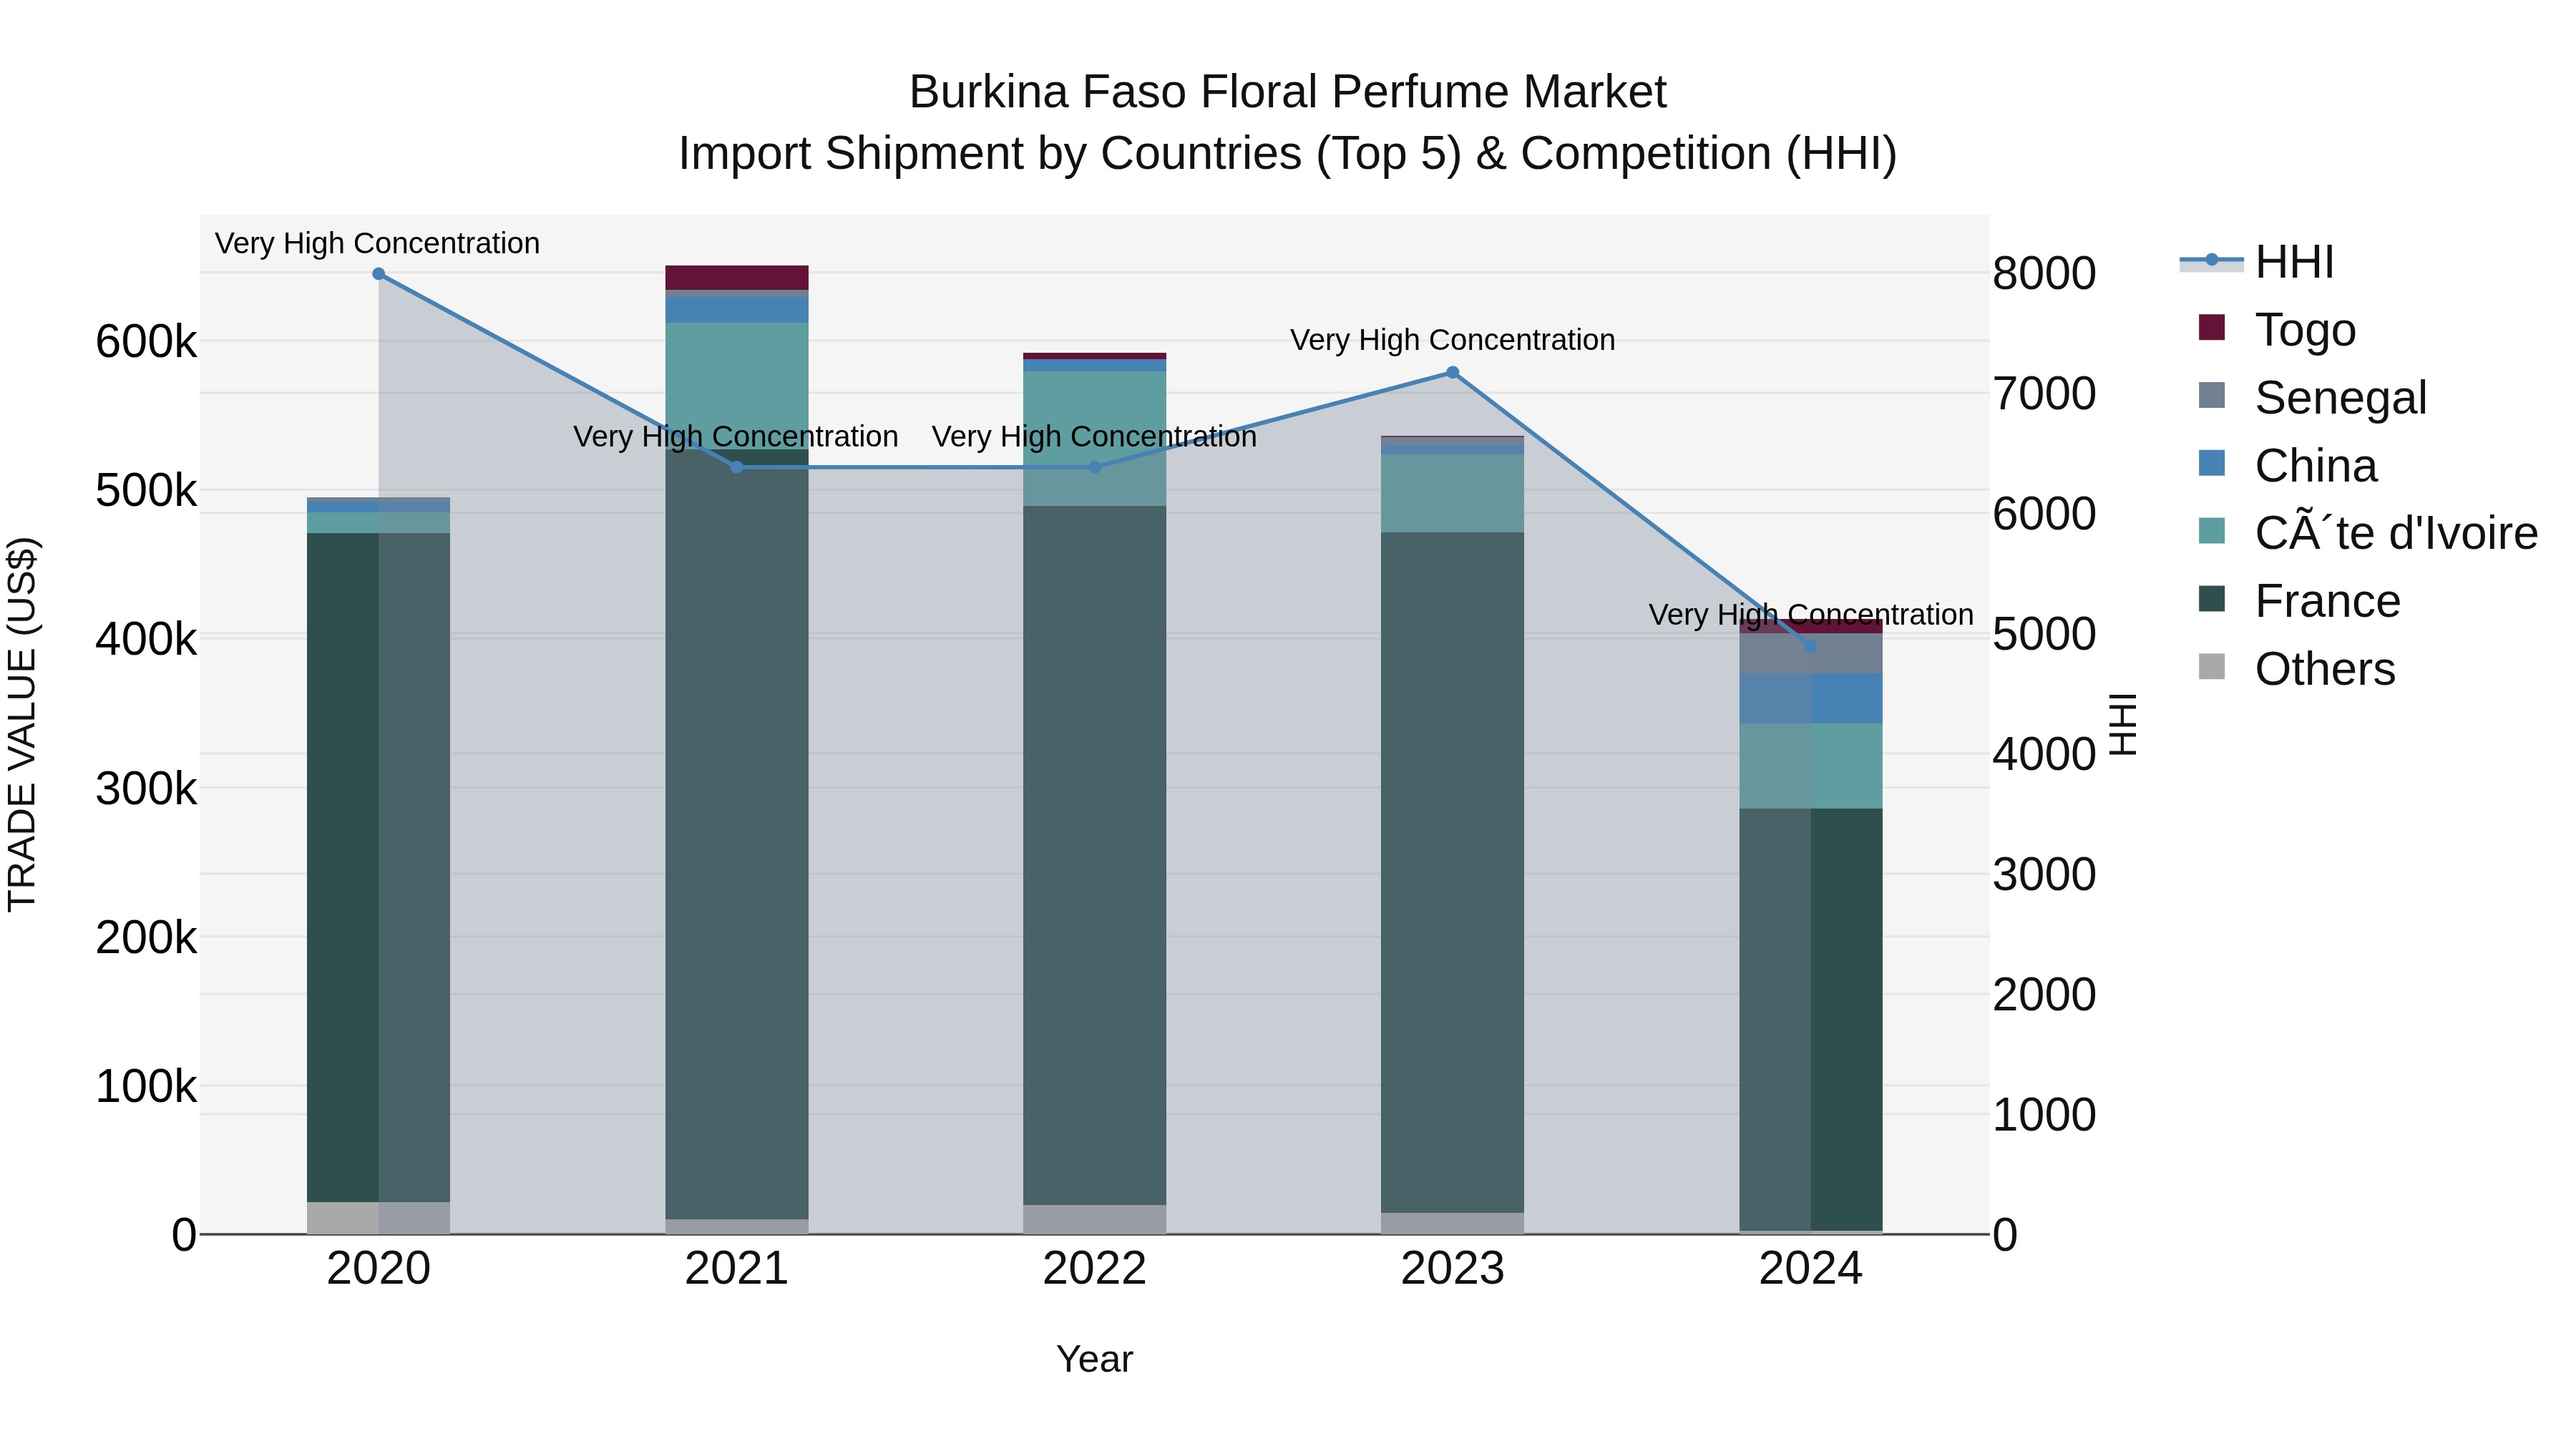The height and width of the screenshot is (1449, 2576).
Task: Click Côte d'Ivoire segment of 2024 bar
Action: [x=1811, y=766]
